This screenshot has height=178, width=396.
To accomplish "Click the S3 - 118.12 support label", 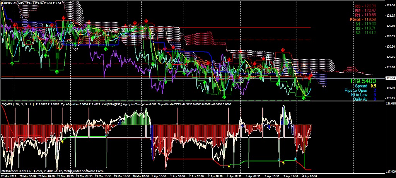I will 365,32.
